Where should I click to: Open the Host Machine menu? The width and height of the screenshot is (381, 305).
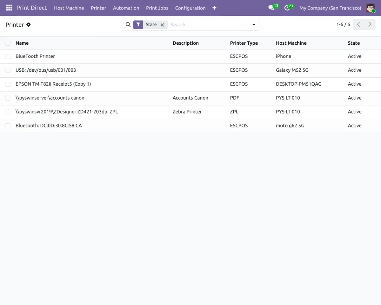pyautogui.click(x=69, y=8)
